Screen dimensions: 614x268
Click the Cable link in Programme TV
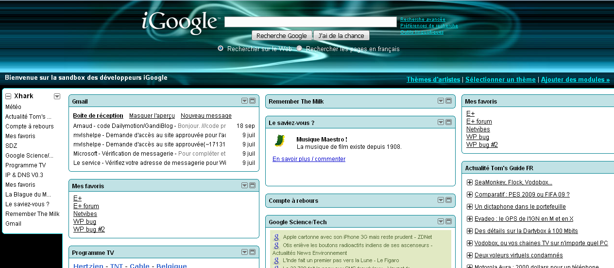[139, 266]
